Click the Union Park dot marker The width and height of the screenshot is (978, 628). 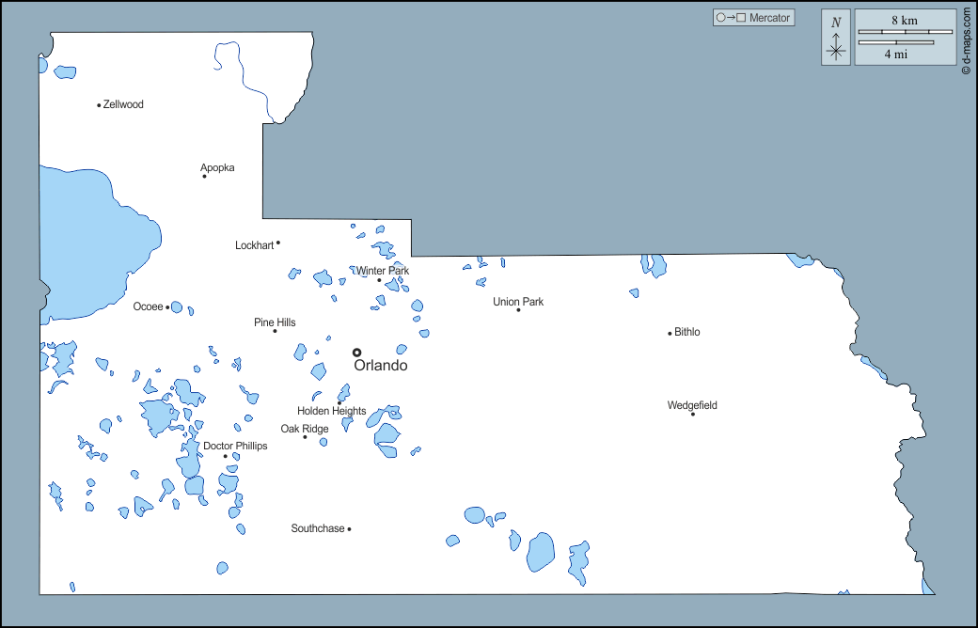pyautogui.click(x=518, y=310)
